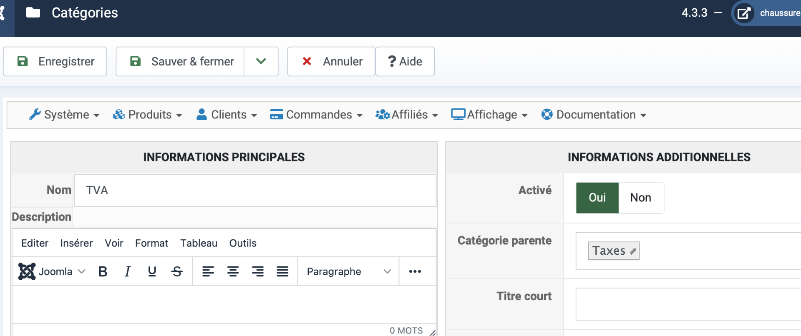801x336 pixels.
Task: Apply strikethrough formatting
Action: click(x=177, y=272)
